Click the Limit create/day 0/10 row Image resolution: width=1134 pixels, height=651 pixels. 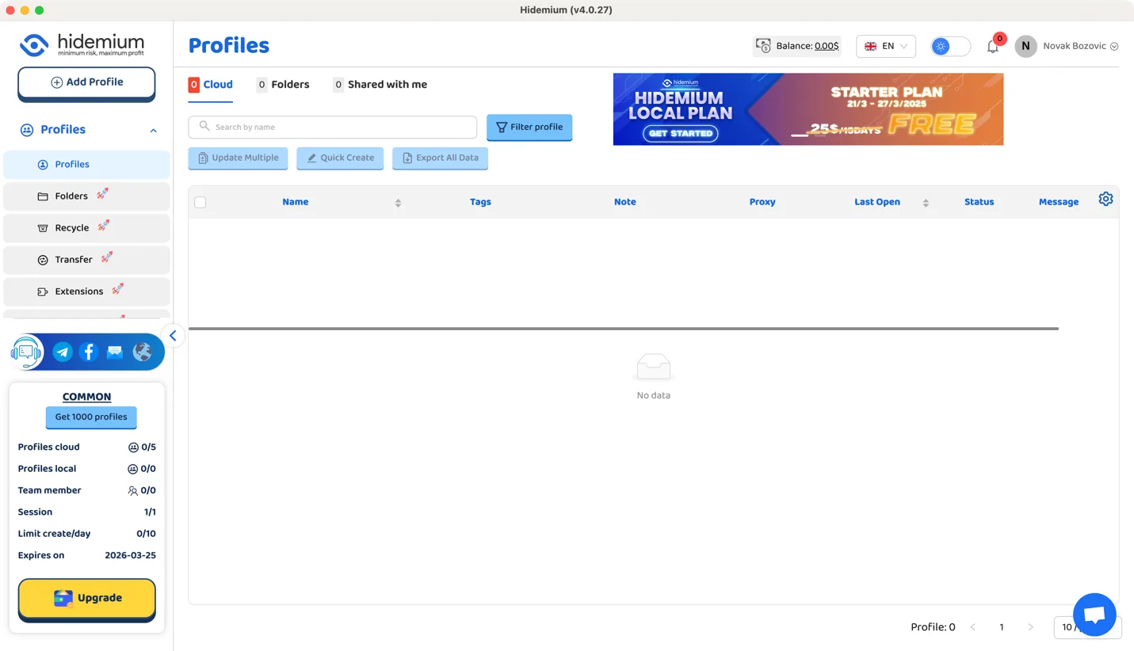pos(86,534)
